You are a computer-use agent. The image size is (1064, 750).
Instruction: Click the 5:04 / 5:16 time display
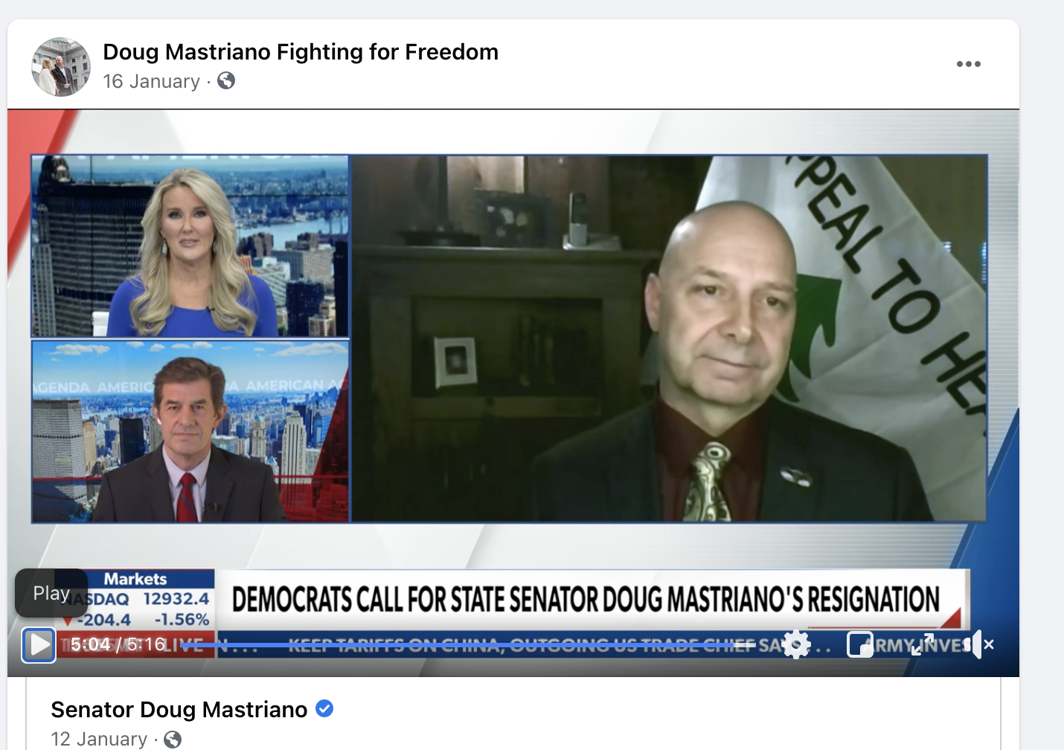pos(118,644)
